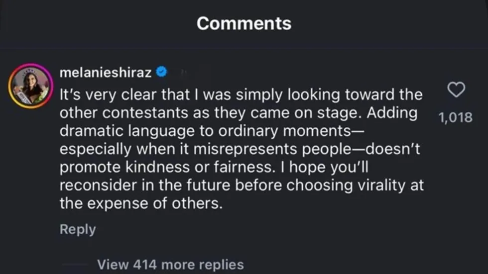Like the comment with the heart icon

(x=457, y=91)
